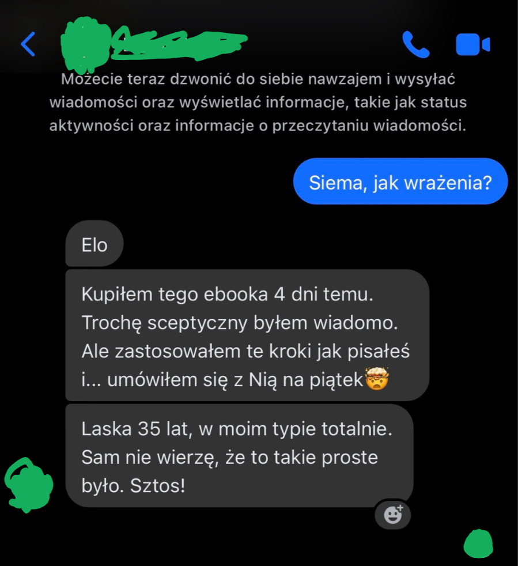
Task: Tap sender avatar beside the last message
Action: 28,485
